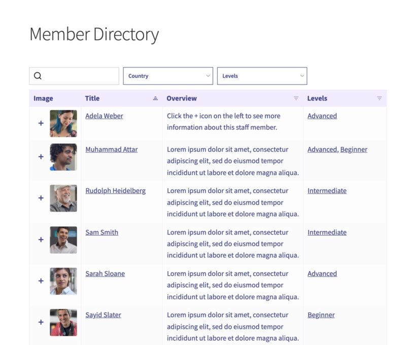This screenshot has width=416, height=345.
Task: Click Advanced level link in Muhammad Attar row
Action: [x=322, y=149]
